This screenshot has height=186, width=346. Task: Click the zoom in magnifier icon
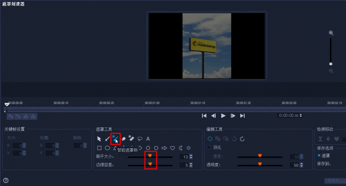pyautogui.click(x=331, y=33)
